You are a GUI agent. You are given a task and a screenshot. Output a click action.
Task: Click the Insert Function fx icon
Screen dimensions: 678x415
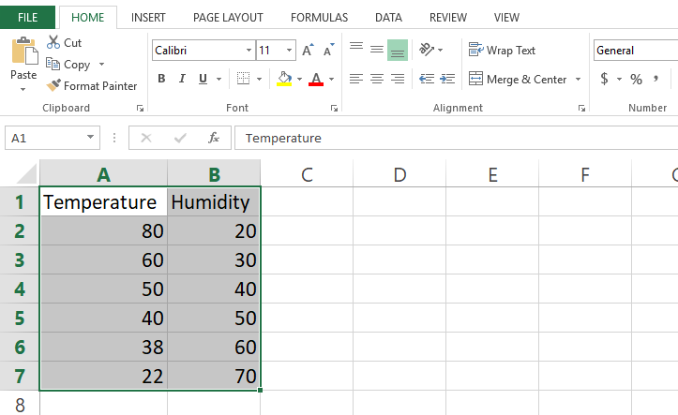point(214,138)
